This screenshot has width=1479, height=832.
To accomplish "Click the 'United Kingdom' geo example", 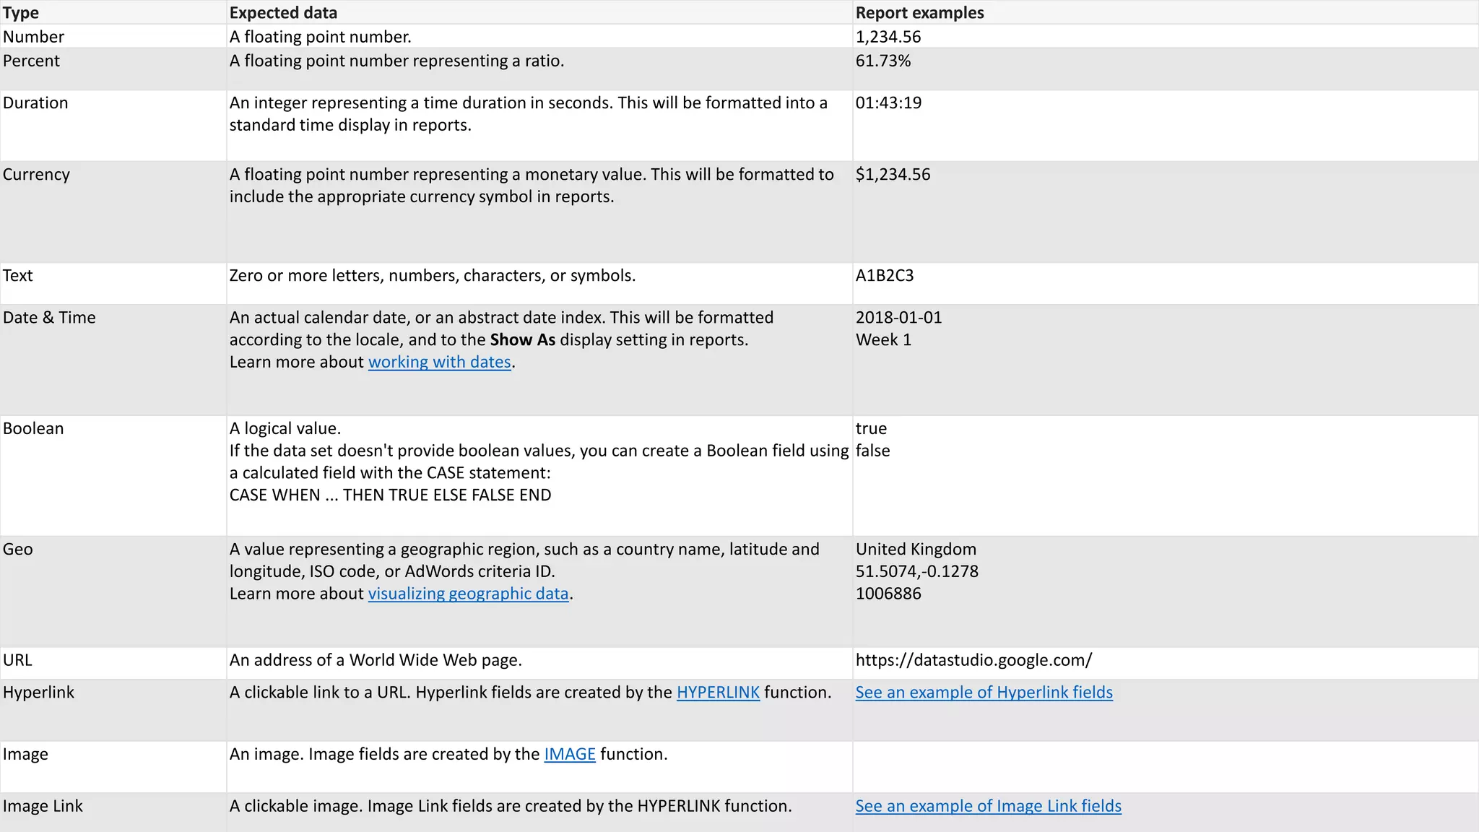I will click(x=916, y=550).
